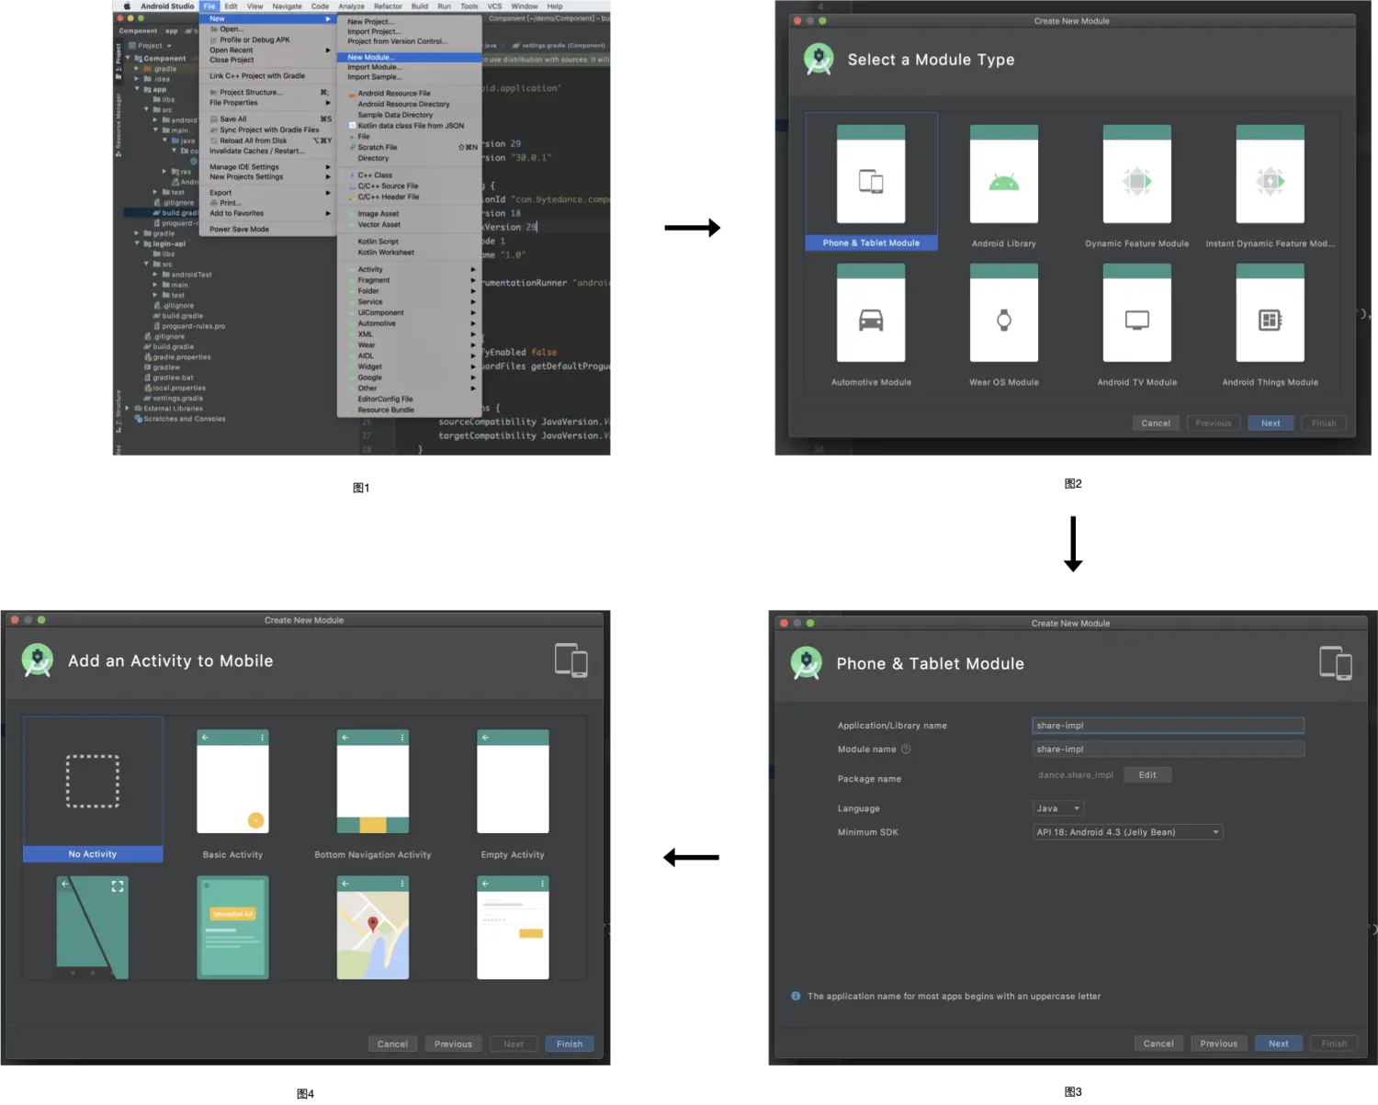The height and width of the screenshot is (1105, 1378).
Task: Select gradle.properties in the project tree
Action: coord(176,357)
